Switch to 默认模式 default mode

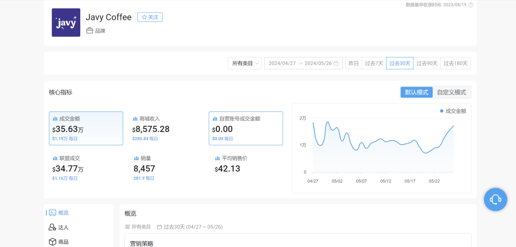[x=416, y=92]
